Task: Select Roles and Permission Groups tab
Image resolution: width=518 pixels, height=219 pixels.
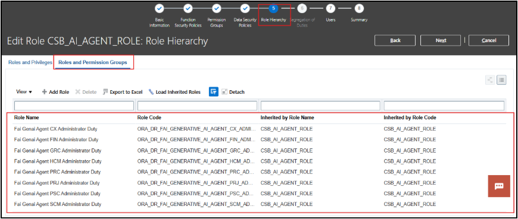Action: tap(93, 62)
